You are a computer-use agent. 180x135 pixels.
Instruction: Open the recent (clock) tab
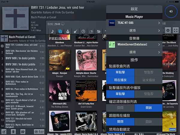(x=83, y=31)
